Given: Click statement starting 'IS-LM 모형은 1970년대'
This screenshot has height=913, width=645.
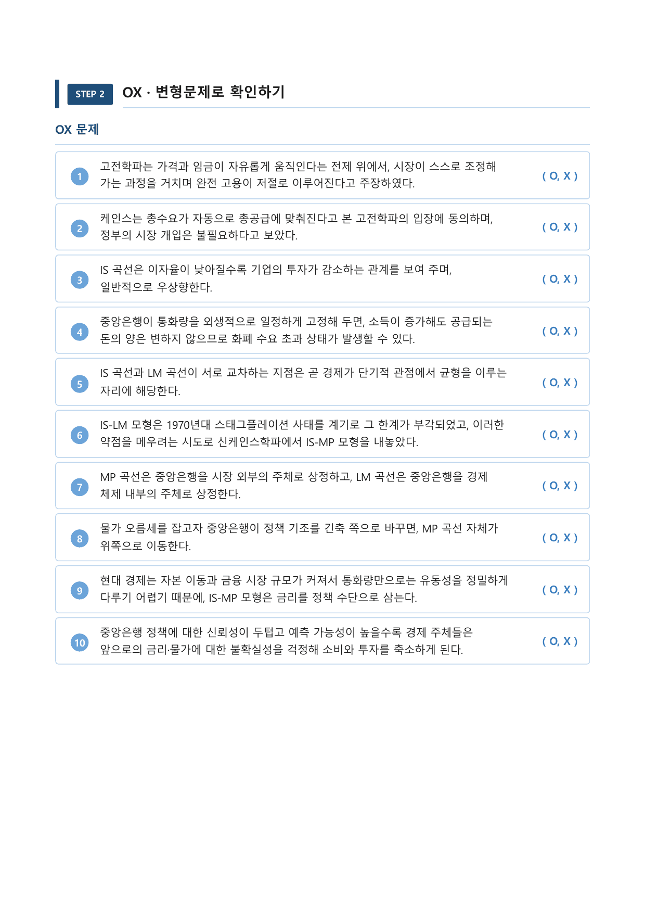Looking at the screenshot, I should tap(302, 434).
